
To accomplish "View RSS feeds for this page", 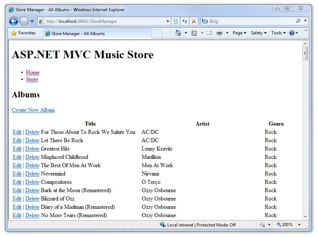I will click(x=194, y=33).
